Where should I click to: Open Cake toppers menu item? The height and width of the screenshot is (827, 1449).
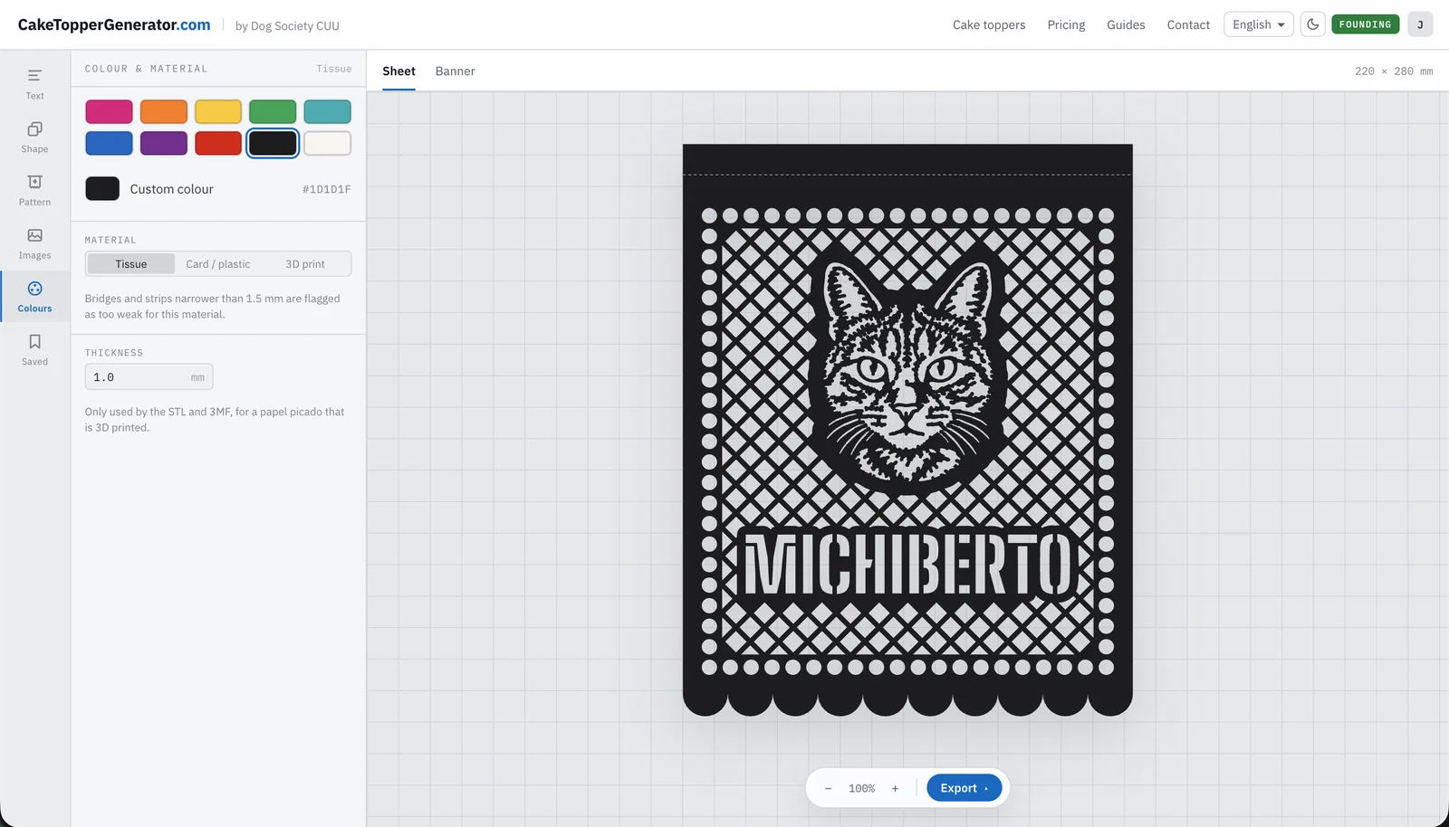989,24
